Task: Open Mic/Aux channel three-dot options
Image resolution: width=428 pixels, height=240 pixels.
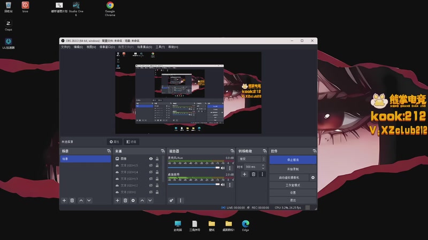Action: click(230, 168)
